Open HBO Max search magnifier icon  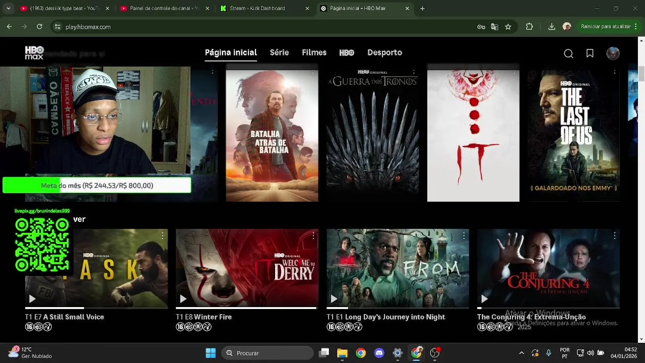pos(568,53)
